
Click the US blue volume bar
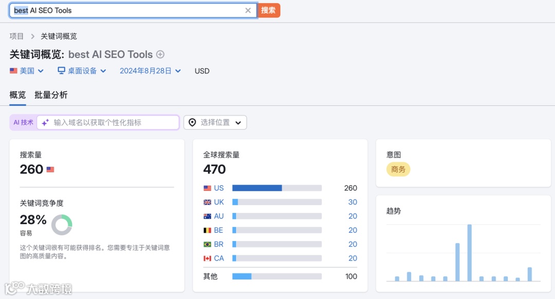point(257,188)
